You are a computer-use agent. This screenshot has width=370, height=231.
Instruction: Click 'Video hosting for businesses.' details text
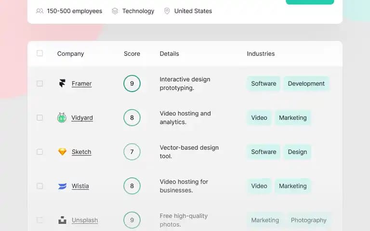[x=184, y=186]
